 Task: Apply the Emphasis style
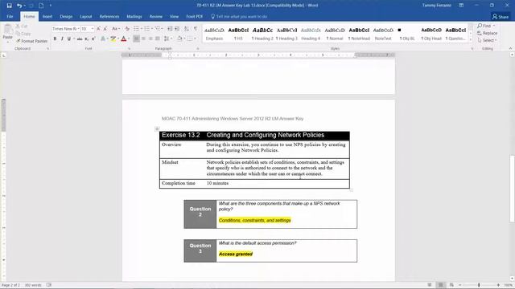(214, 34)
